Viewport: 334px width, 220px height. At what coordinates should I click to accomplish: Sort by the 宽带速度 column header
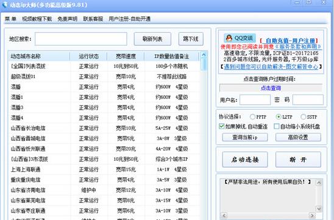126,57
